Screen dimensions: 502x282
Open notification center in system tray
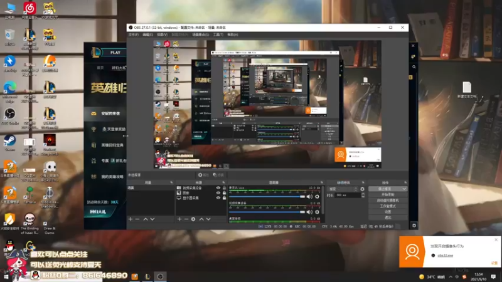[x=493, y=276]
